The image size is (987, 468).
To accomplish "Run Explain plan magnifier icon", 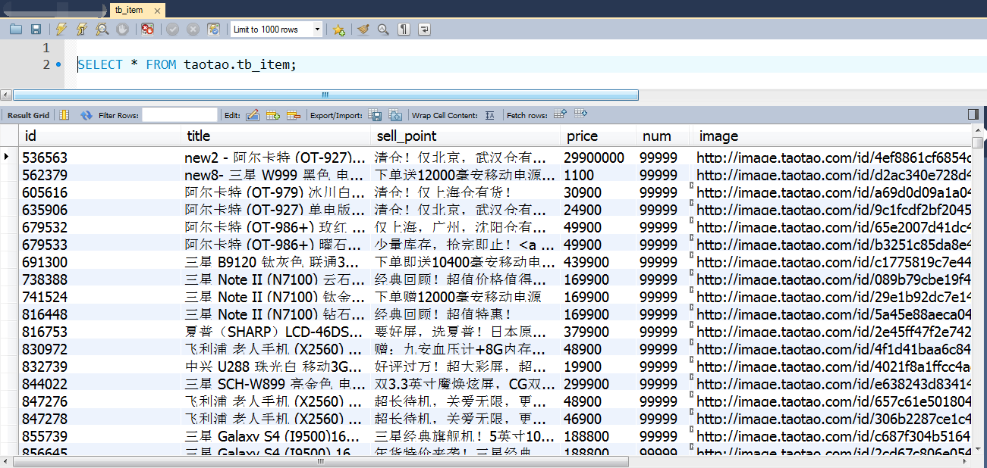I will click(102, 30).
